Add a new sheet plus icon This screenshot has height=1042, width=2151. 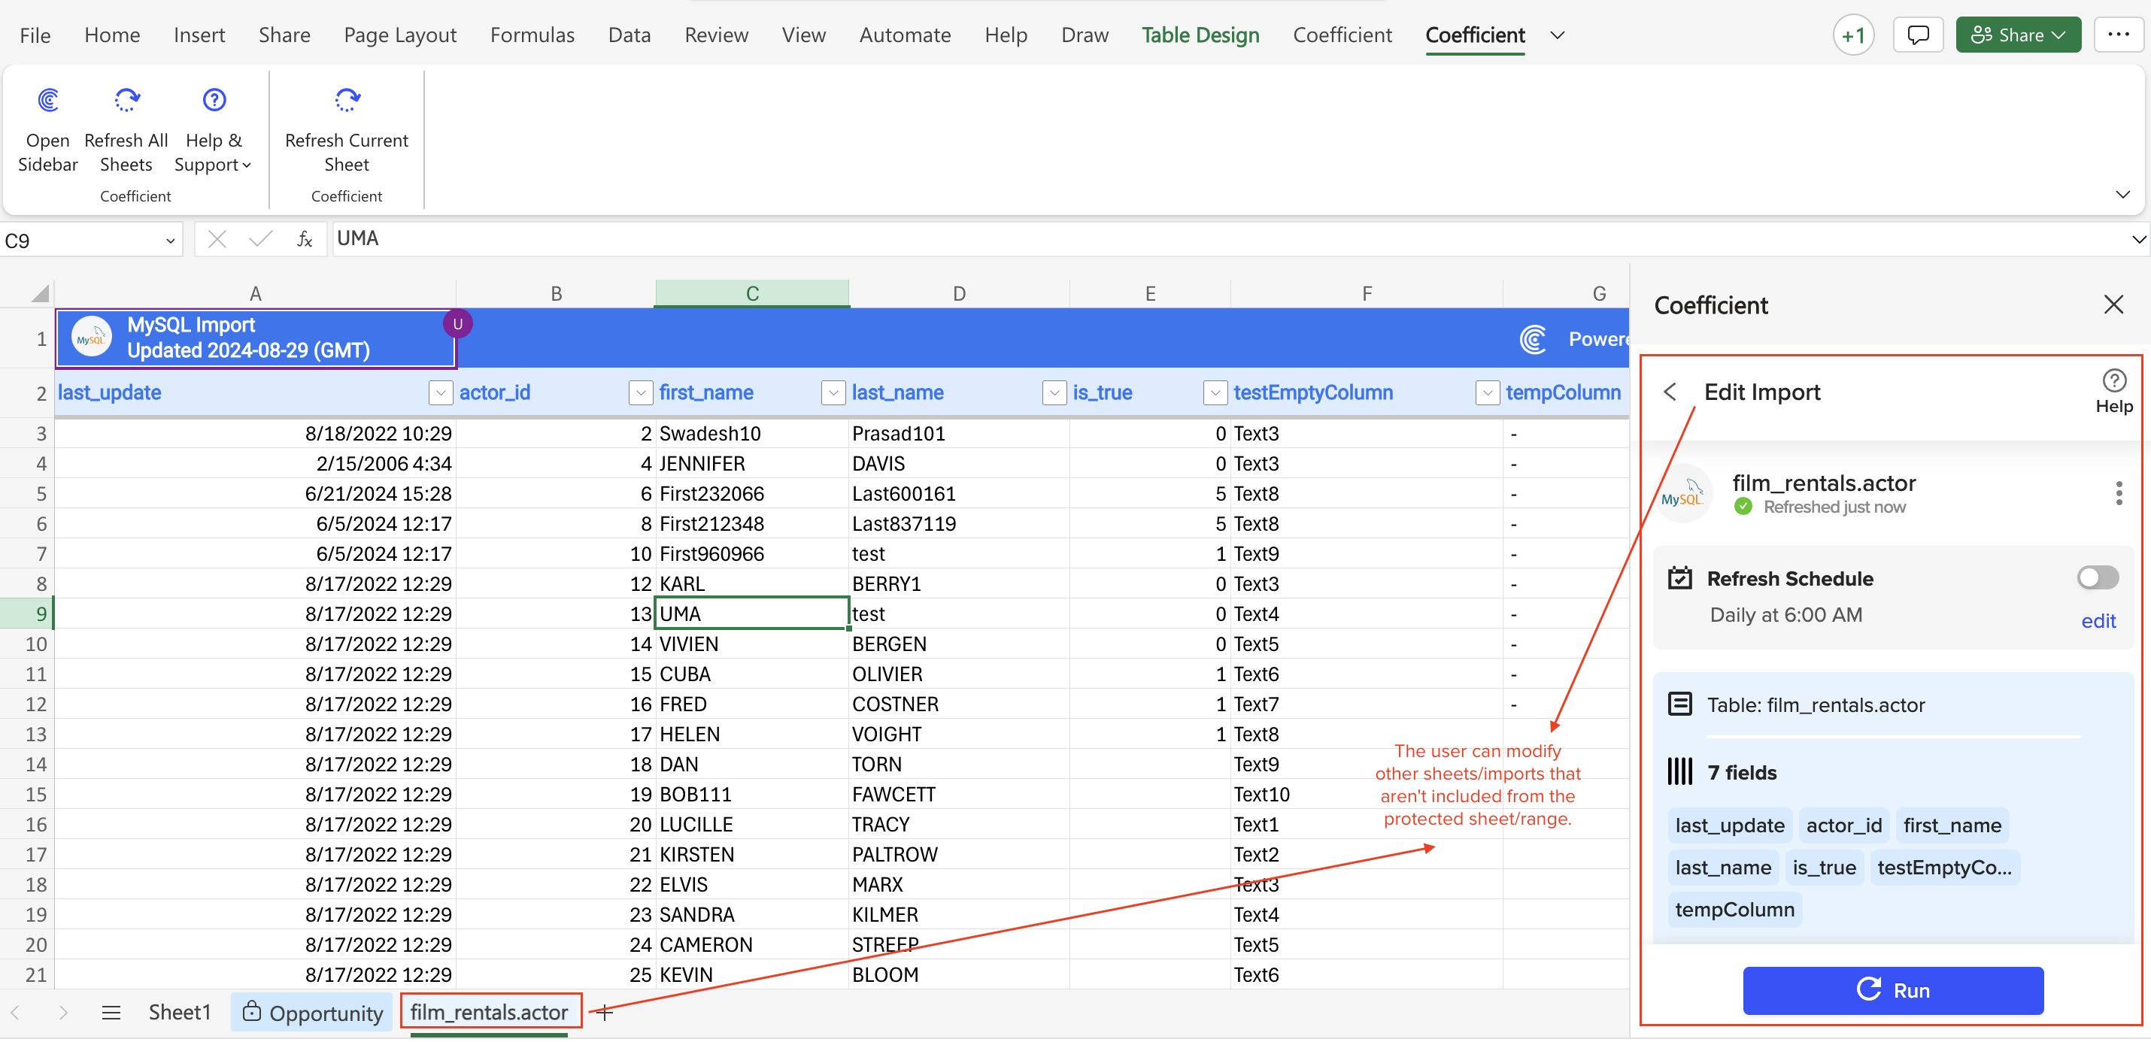(x=605, y=1013)
